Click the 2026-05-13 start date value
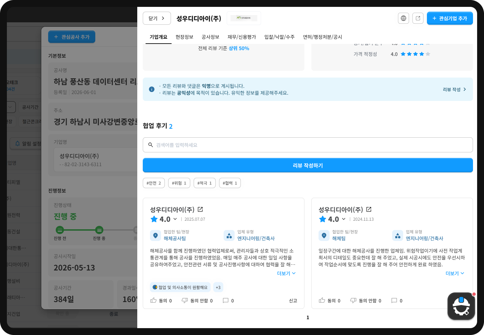The height and width of the screenshot is (335, 484). [74, 268]
